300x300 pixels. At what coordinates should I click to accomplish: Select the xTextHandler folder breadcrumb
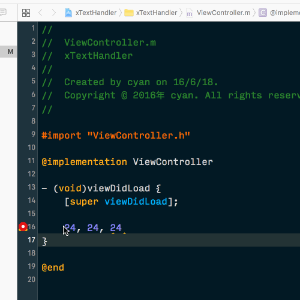(x=151, y=13)
